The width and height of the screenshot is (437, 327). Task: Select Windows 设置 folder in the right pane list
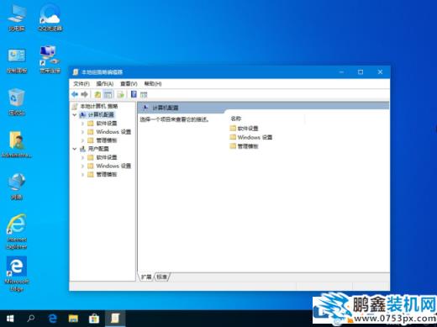tap(251, 137)
